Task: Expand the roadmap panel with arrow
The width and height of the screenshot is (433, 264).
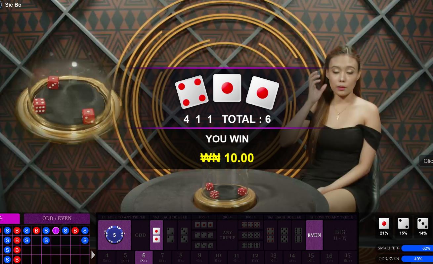Action: click(x=93, y=255)
